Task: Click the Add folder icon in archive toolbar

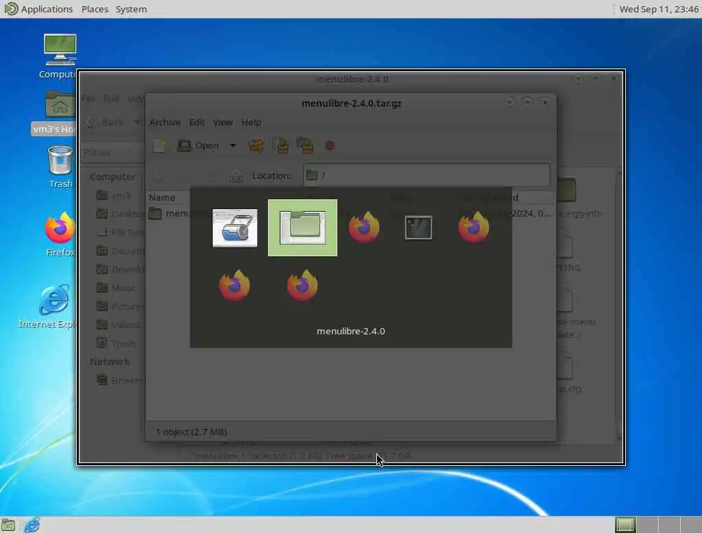Action: (x=305, y=145)
